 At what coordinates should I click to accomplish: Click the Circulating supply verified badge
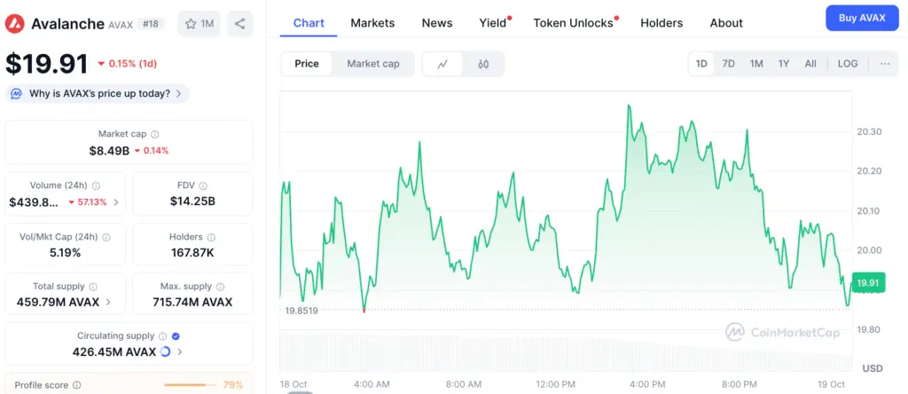click(x=176, y=336)
